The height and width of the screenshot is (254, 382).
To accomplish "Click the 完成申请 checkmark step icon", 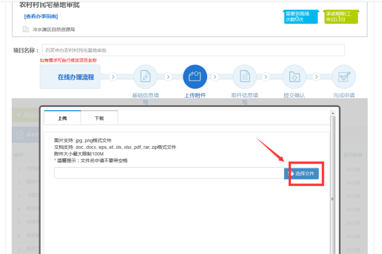I will pos(343,77).
